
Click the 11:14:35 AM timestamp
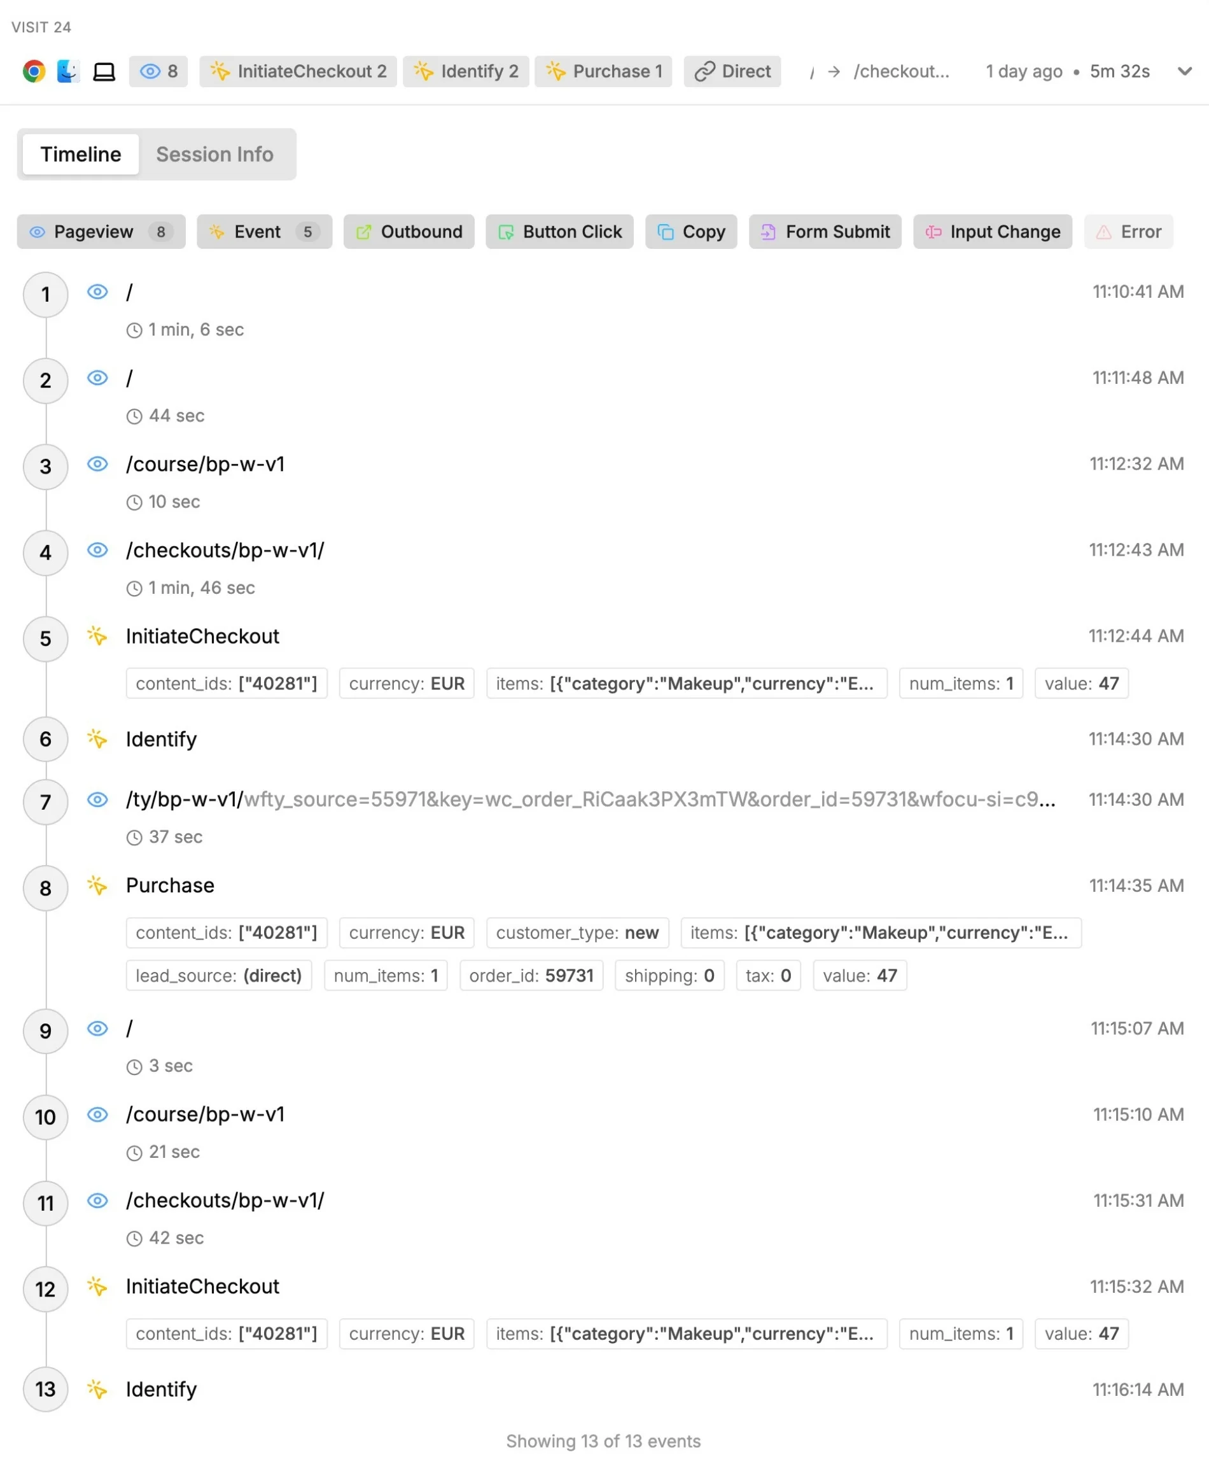[x=1136, y=885]
